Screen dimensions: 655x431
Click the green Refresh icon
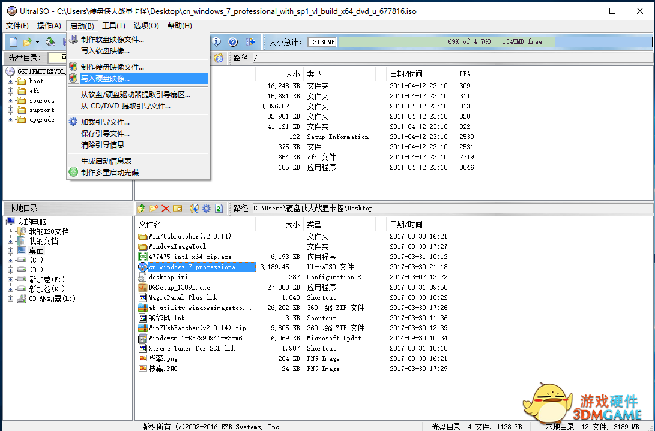[x=219, y=208]
